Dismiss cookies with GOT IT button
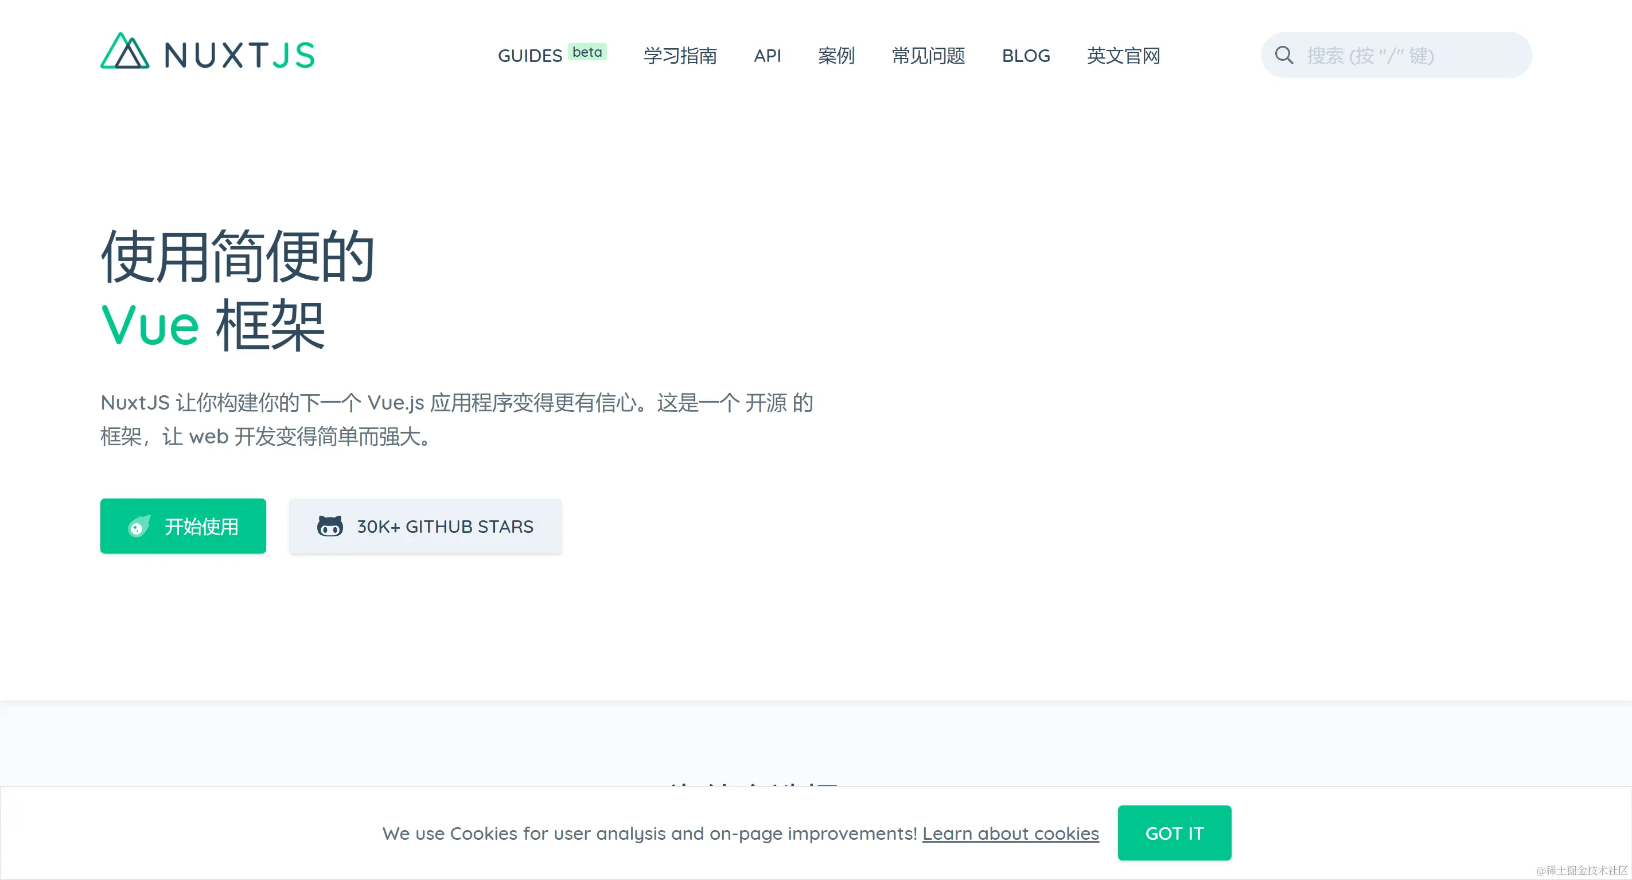The height and width of the screenshot is (880, 1632). coord(1174,833)
